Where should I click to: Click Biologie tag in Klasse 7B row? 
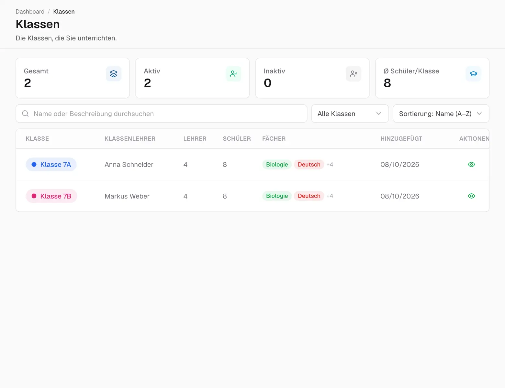tap(277, 196)
